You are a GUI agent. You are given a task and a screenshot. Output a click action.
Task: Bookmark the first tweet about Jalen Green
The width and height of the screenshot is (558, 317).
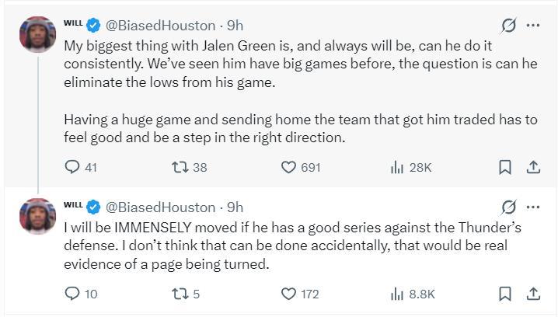tap(504, 167)
